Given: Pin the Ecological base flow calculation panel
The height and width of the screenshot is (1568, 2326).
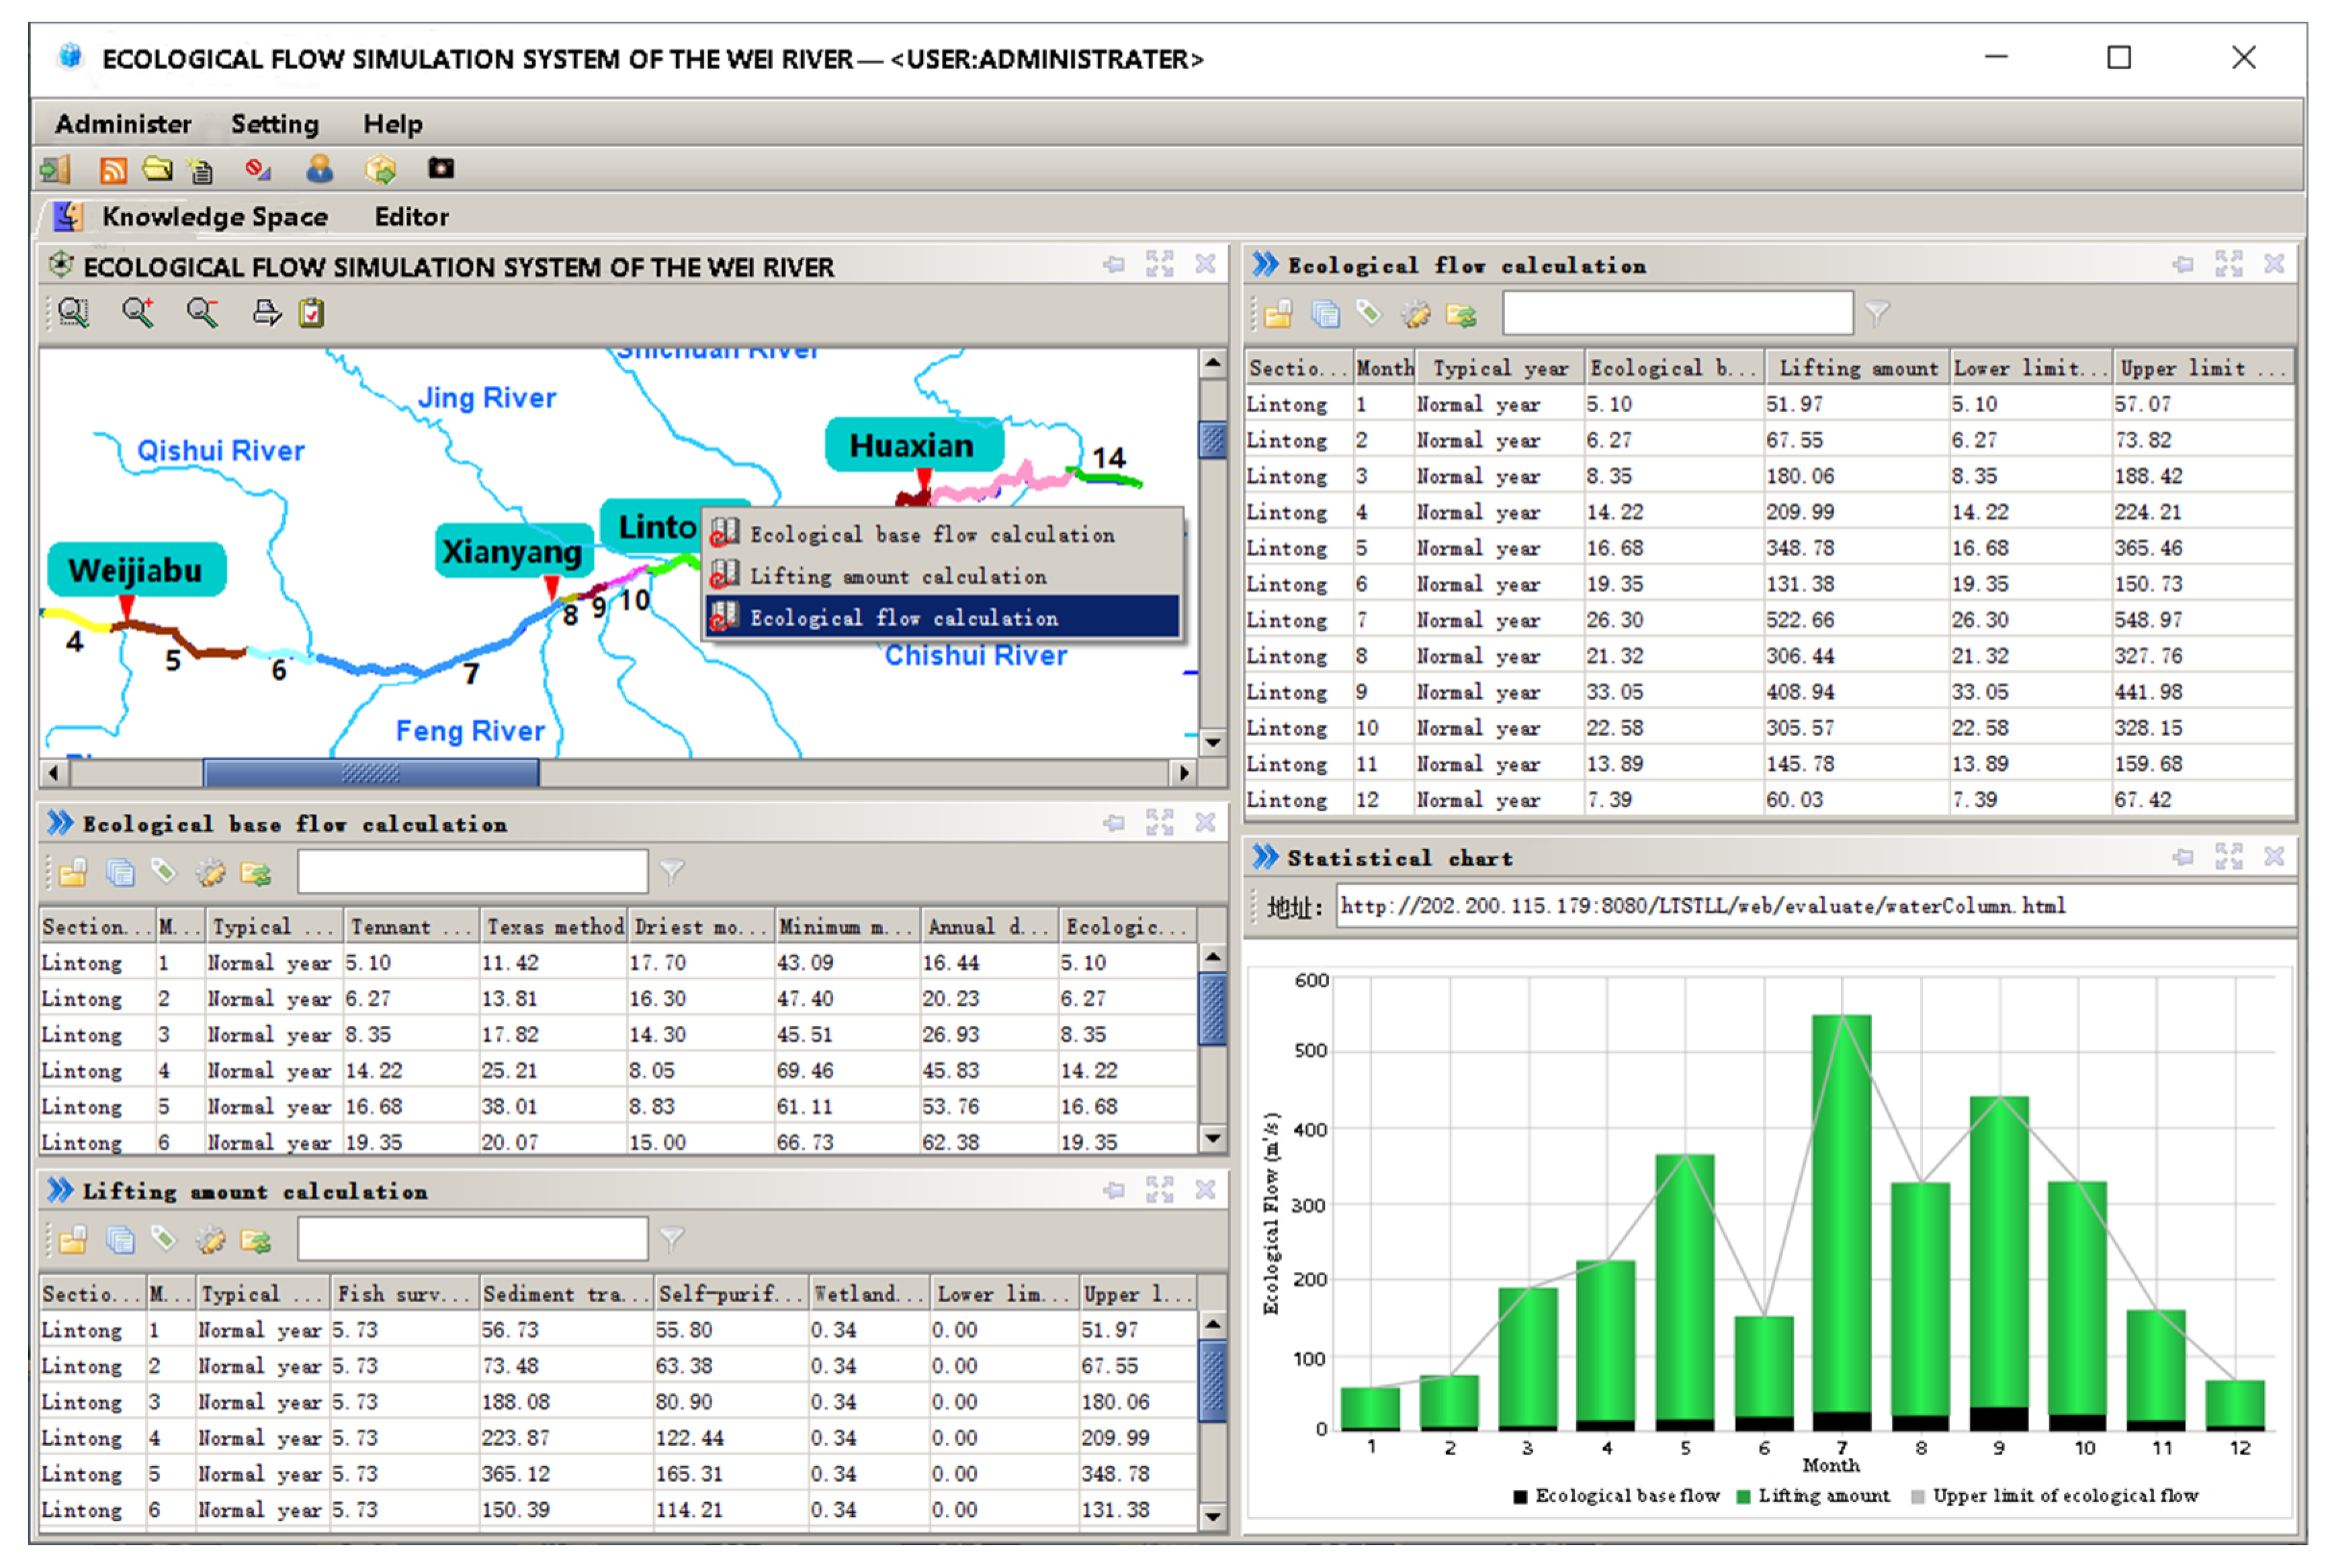Looking at the screenshot, I should pos(1113,822).
